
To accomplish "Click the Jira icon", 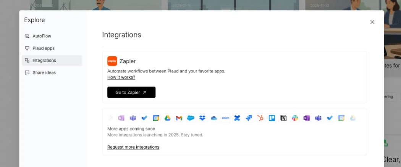I will pyautogui.click(x=249, y=118).
